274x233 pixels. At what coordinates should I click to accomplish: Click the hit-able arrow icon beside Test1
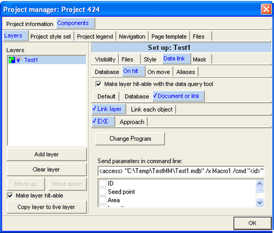coord(19,60)
